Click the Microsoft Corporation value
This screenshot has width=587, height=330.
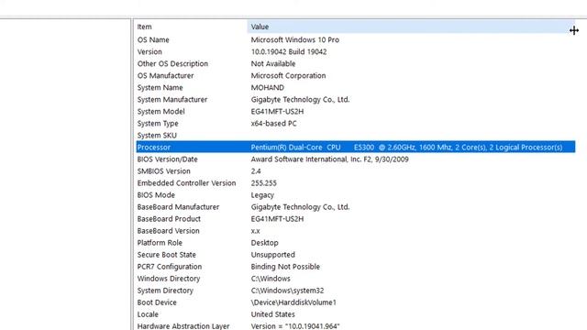(x=288, y=75)
